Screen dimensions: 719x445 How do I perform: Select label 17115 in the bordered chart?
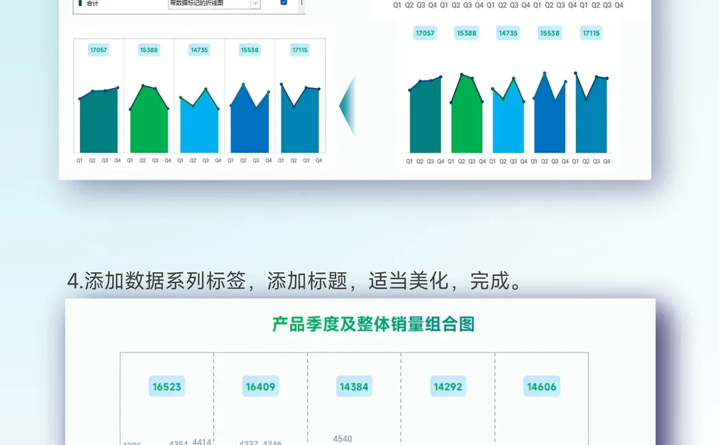[300, 50]
